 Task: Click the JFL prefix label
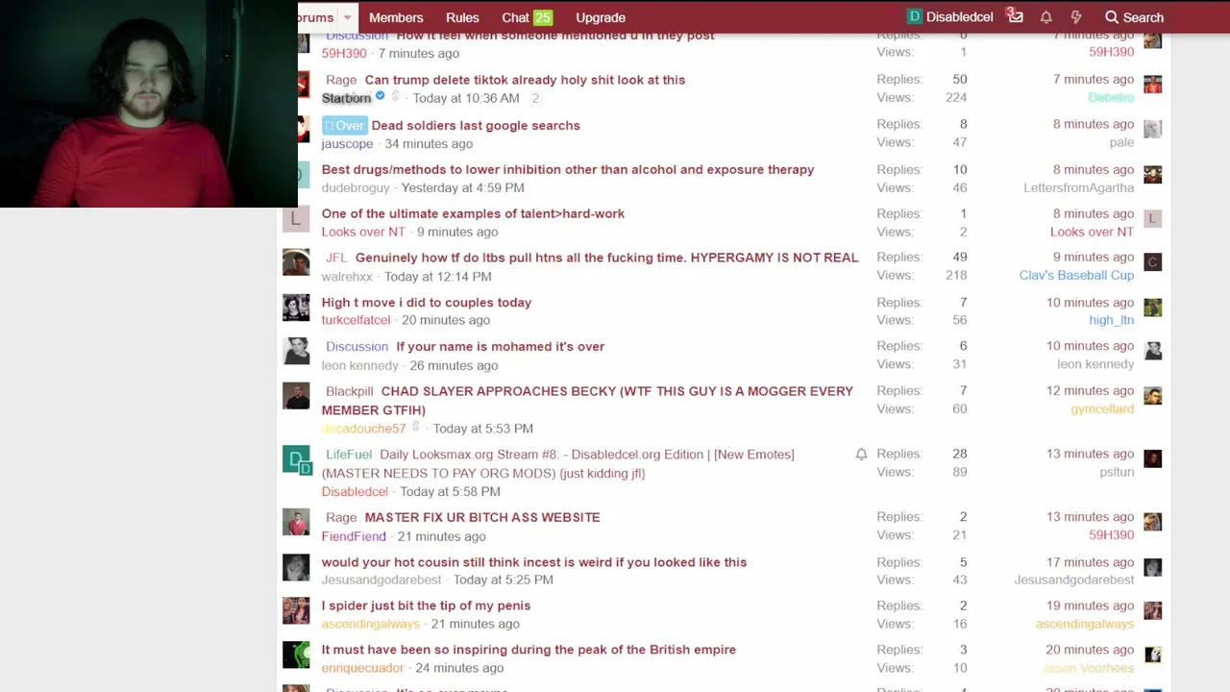coord(336,258)
